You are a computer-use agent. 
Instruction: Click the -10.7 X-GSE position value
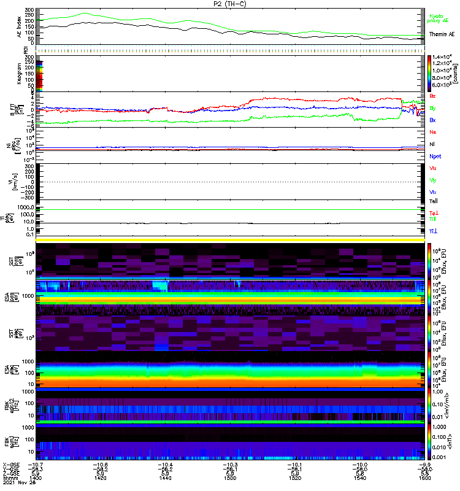click(36, 465)
